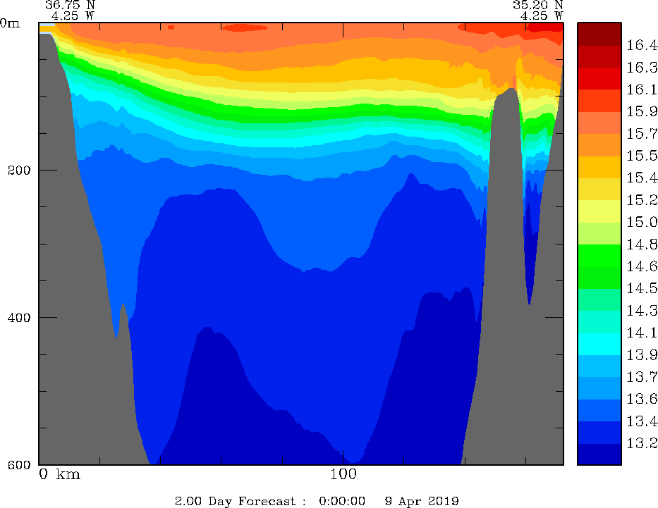
Task: Select the 16.3 color scale value
Action: click(x=642, y=68)
